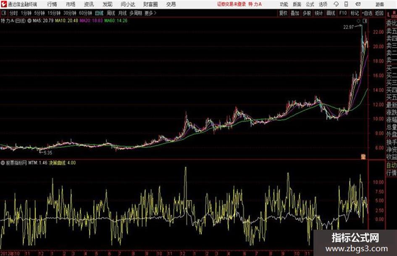Click the 统计 statistics button
397x256 pixels.
click(319, 13)
